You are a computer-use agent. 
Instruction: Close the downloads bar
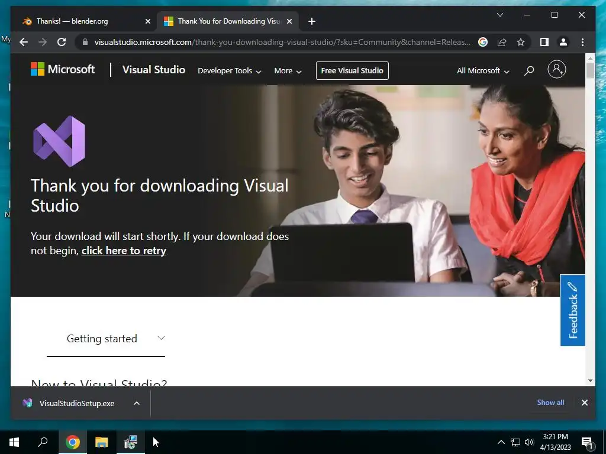(x=584, y=403)
